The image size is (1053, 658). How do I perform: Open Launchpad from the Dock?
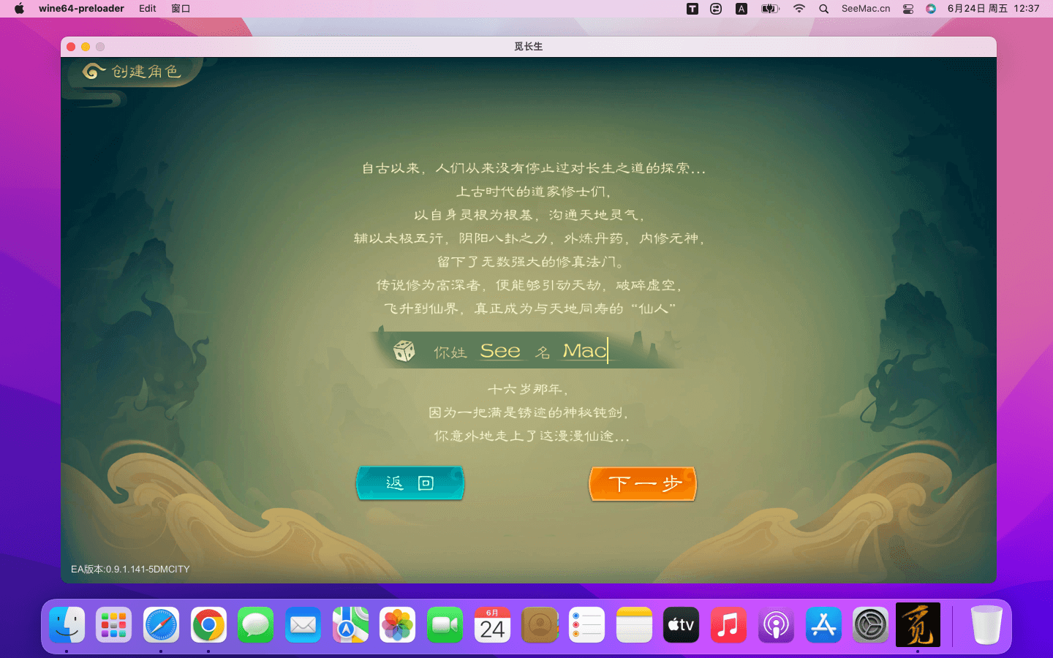click(113, 625)
